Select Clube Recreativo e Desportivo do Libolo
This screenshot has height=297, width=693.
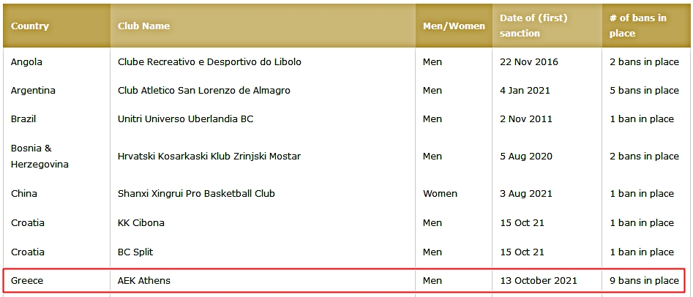pos(209,62)
